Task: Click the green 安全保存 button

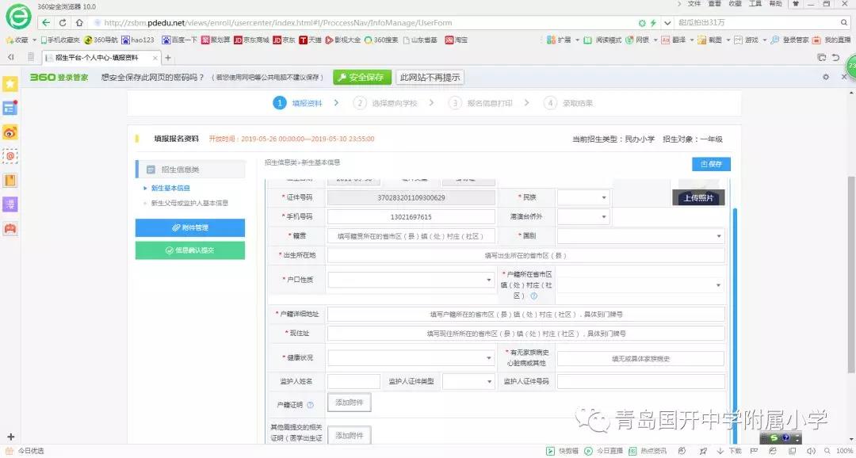Action: point(361,77)
